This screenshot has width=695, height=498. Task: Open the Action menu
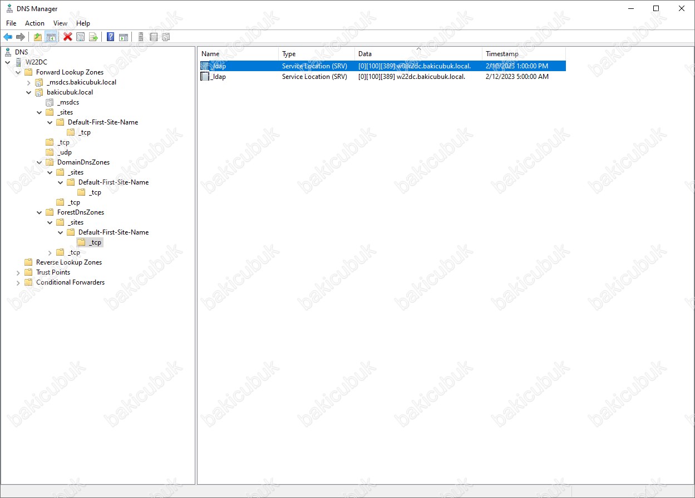34,23
